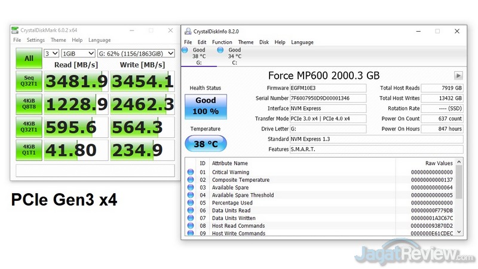Start the Seq Q32T1 test
The height and width of the screenshot is (269, 478).
point(29,81)
